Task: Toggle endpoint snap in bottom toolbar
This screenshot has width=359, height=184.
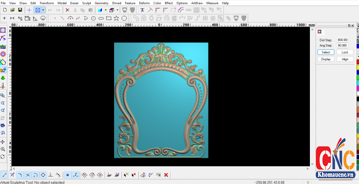Action: 5,175
